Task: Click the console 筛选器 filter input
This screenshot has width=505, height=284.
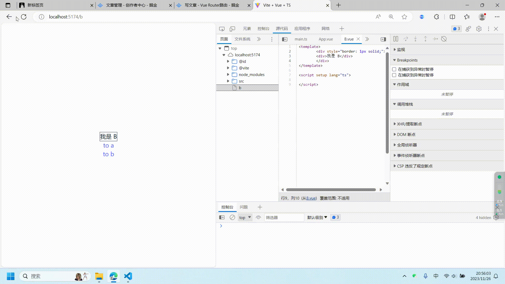Action: click(x=284, y=217)
